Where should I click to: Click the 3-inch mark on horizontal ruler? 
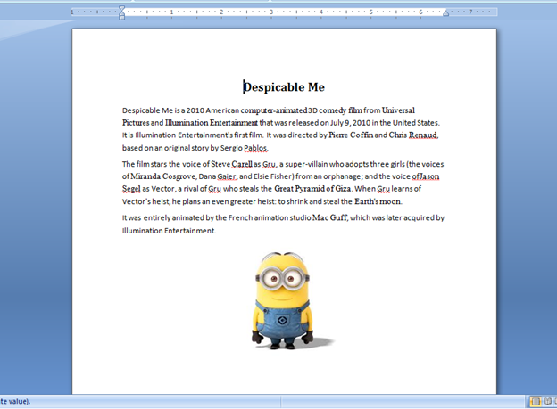pos(271,13)
